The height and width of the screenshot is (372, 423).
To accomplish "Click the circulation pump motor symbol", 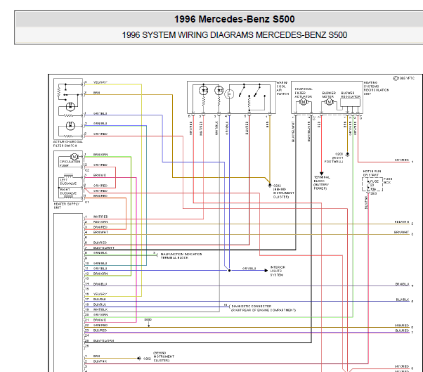I will click(74, 157).
